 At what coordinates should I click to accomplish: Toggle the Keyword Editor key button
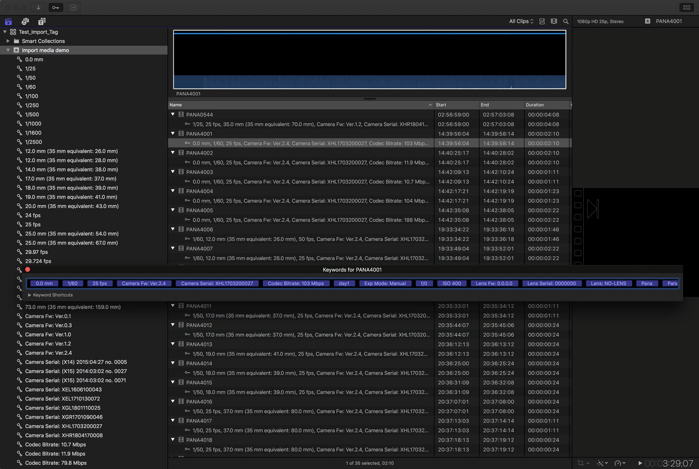tap(56, 7)
